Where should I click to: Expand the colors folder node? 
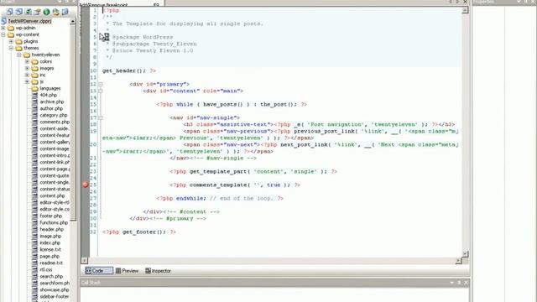[27, 61]
